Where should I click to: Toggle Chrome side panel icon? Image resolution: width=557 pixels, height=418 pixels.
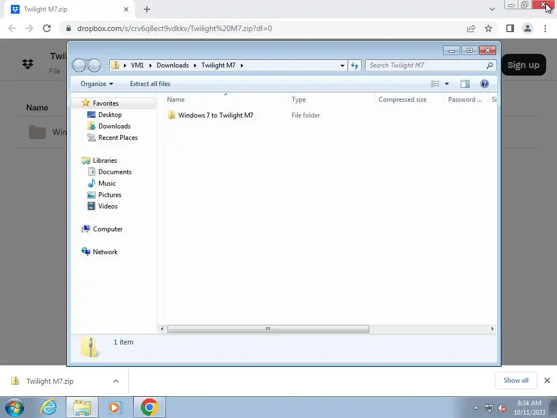tap(510, 28)
